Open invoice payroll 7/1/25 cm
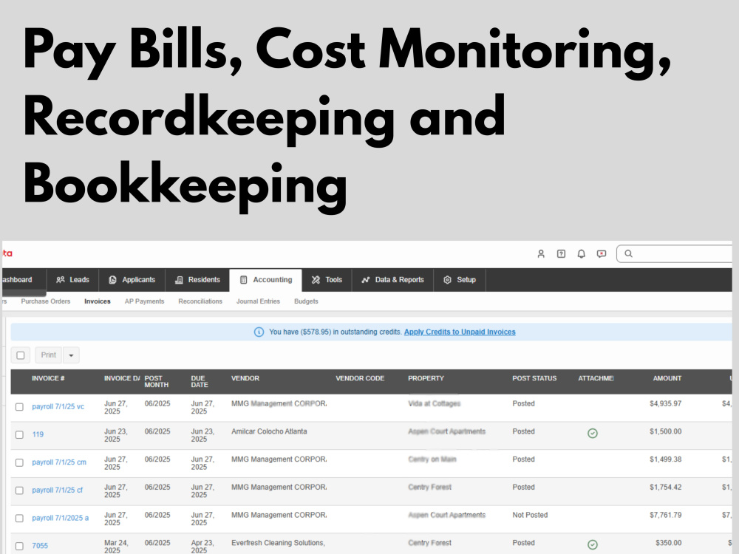This screenshot has height=554, width=739. 59,462
